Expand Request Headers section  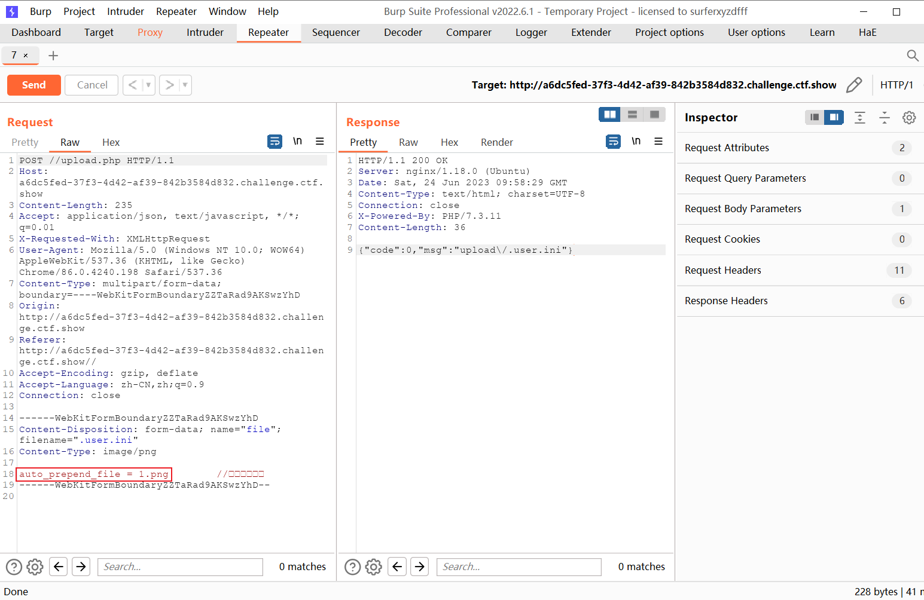click(800, 270)
